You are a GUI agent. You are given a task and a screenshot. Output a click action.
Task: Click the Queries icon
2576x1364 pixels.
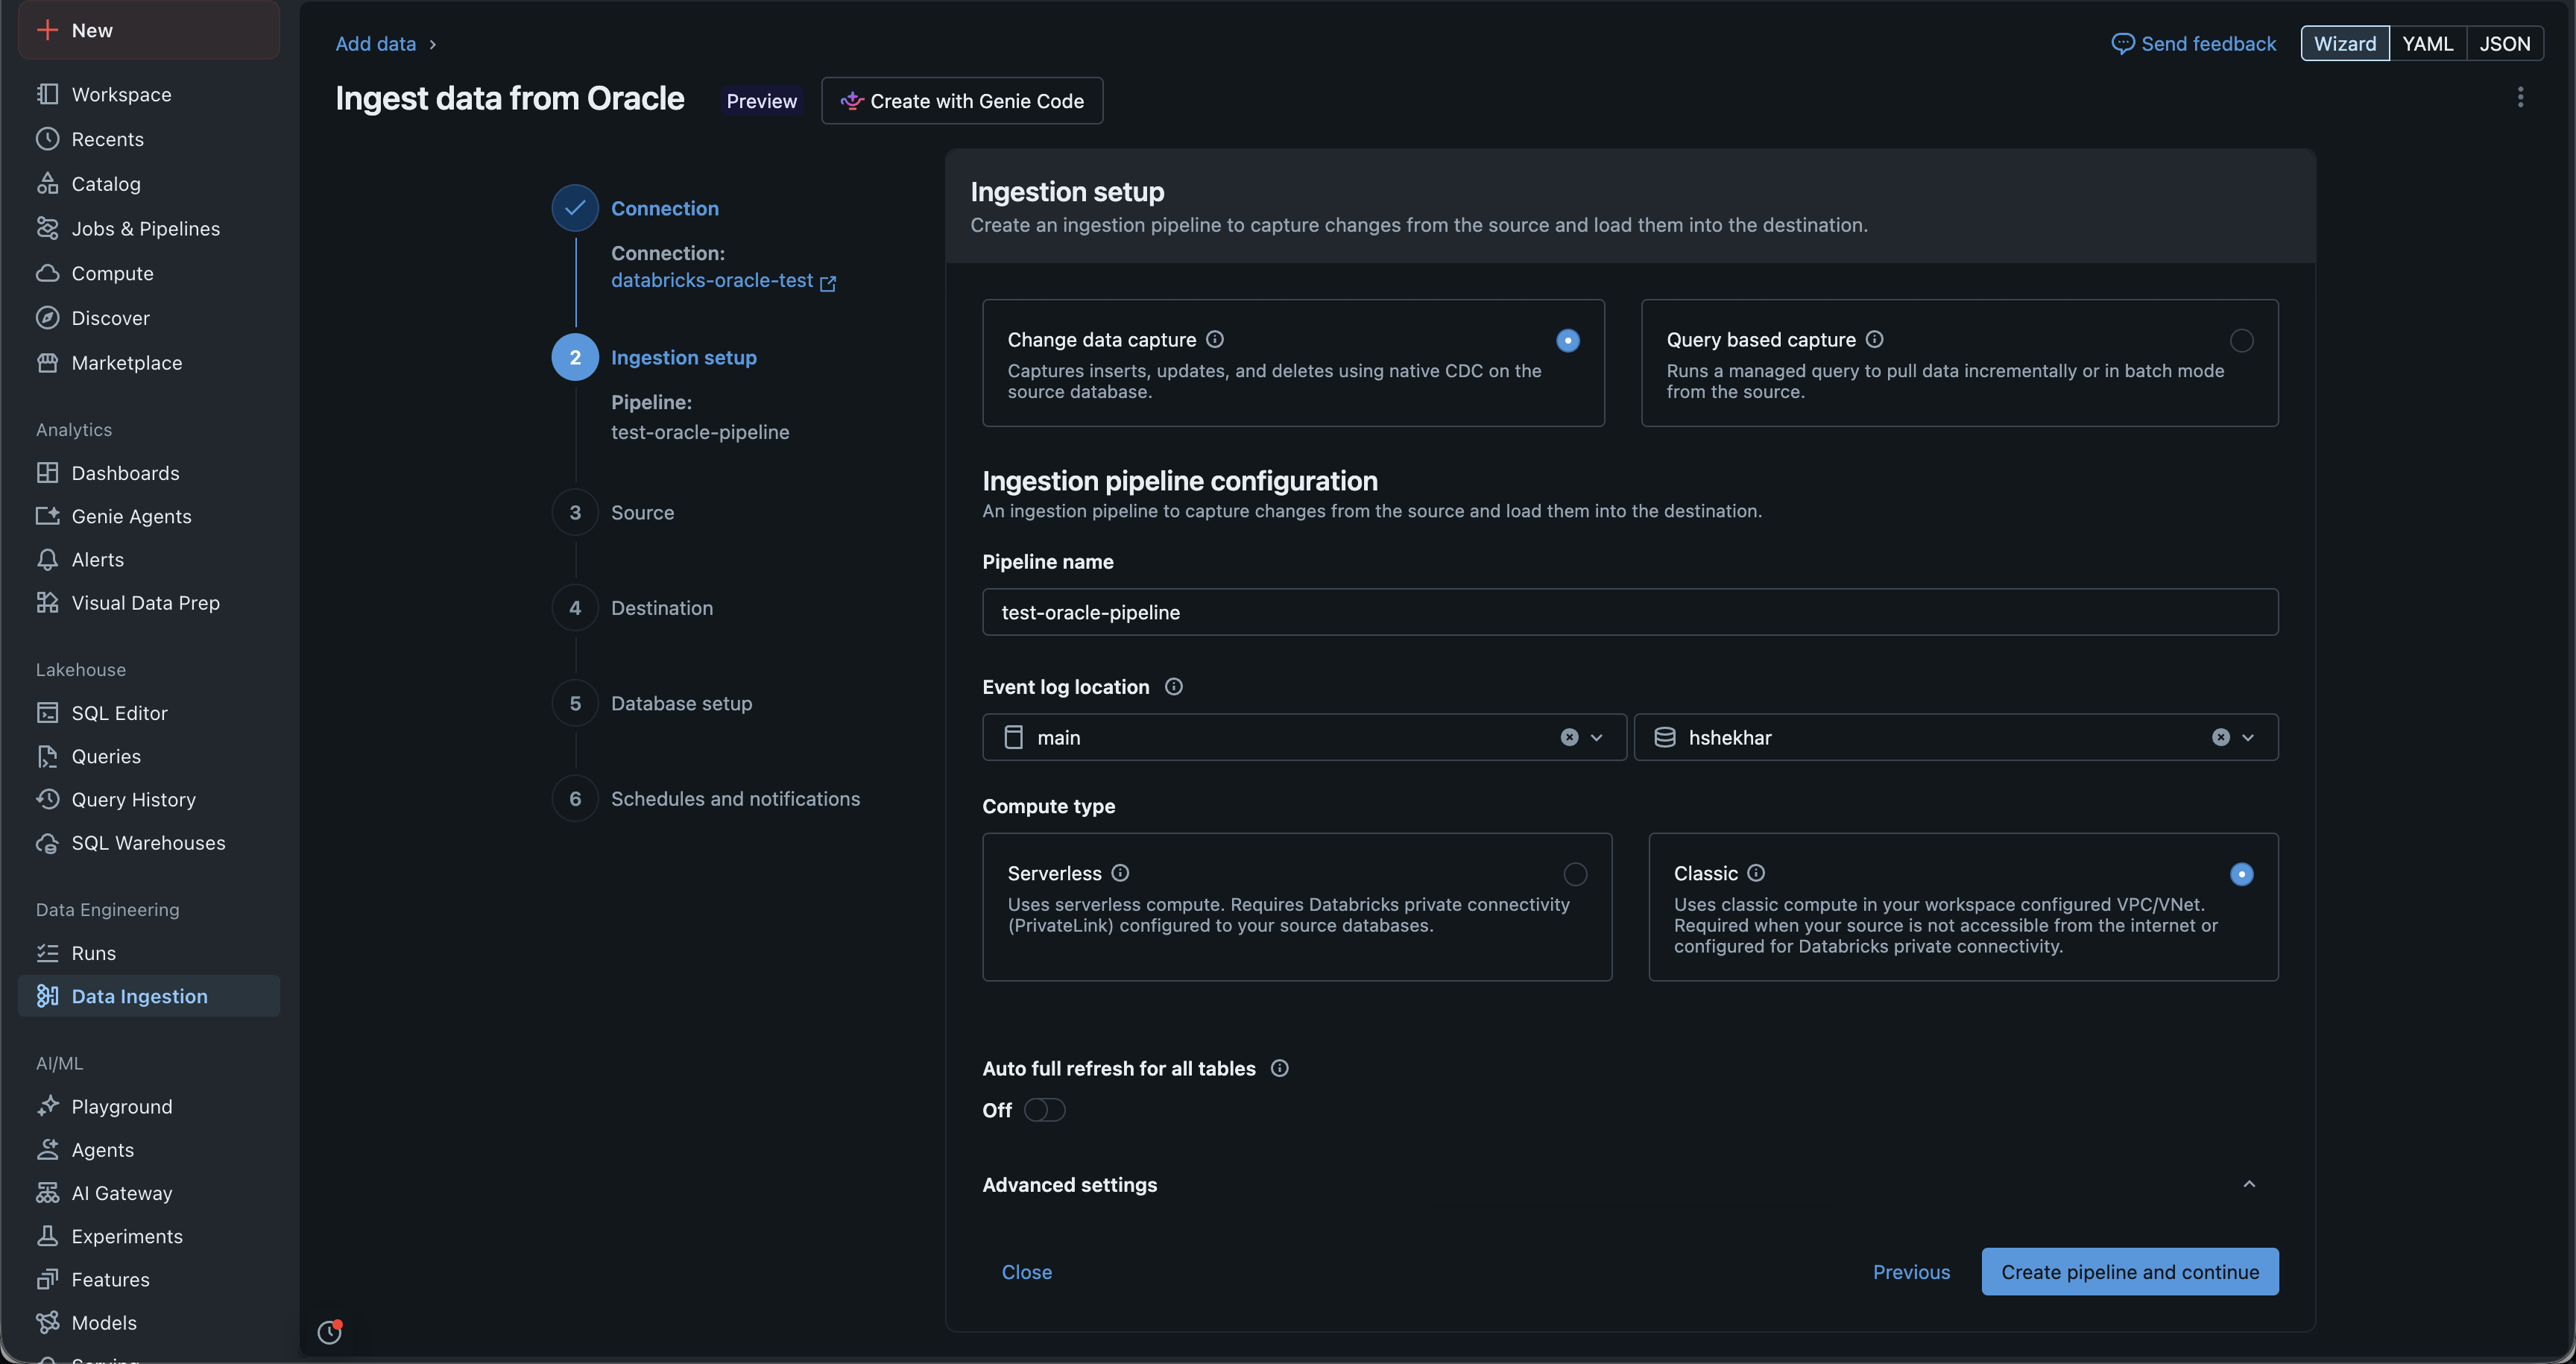tap(47, 756)
